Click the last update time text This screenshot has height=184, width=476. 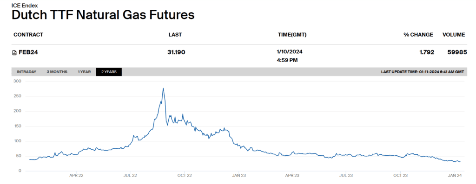tap(423, 72)
